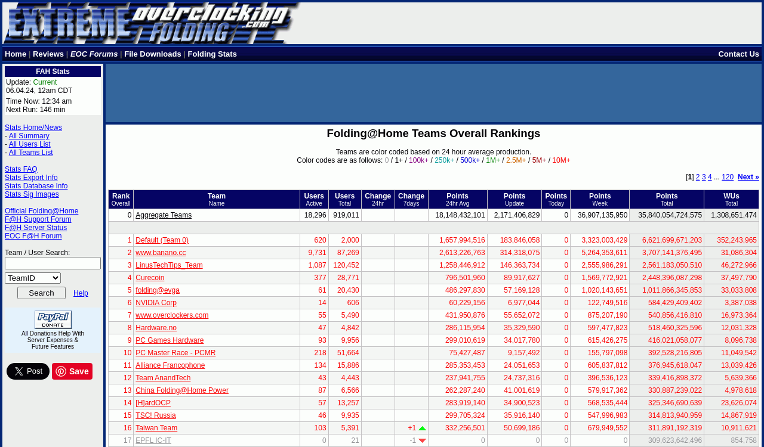The width and height of the screenshot is (764, 447).
Task: Open Curecoin team page
Action: (x=150, y=278)
